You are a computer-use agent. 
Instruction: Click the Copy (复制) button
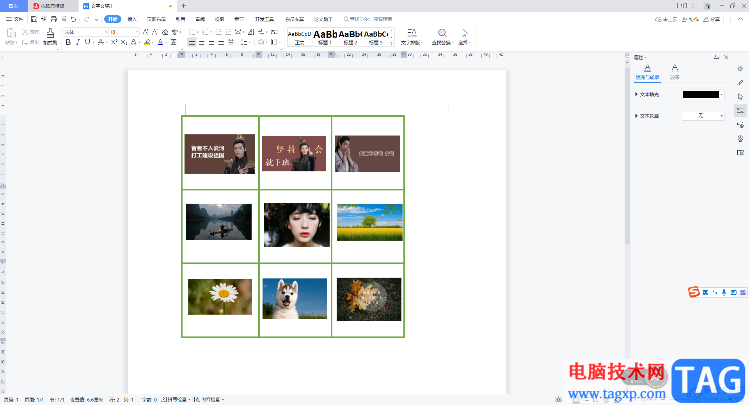31,42
